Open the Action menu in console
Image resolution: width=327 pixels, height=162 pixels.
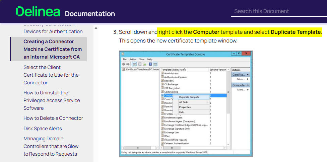[133, 59]
